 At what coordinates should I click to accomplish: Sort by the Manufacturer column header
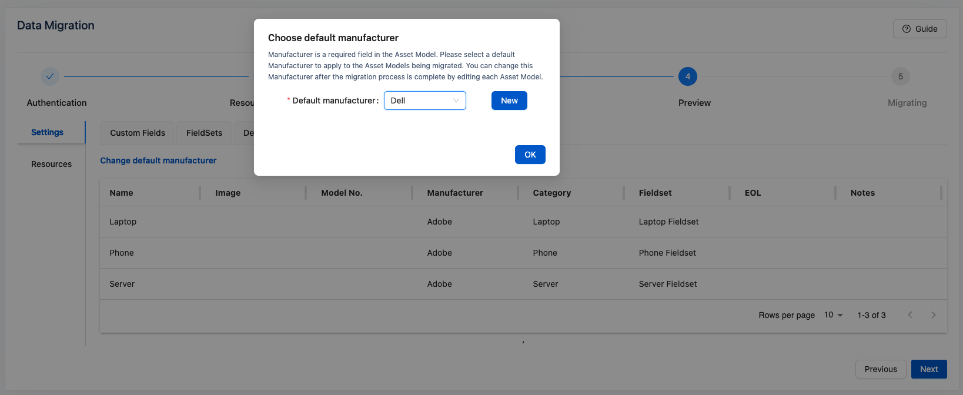tap(455, 193)
